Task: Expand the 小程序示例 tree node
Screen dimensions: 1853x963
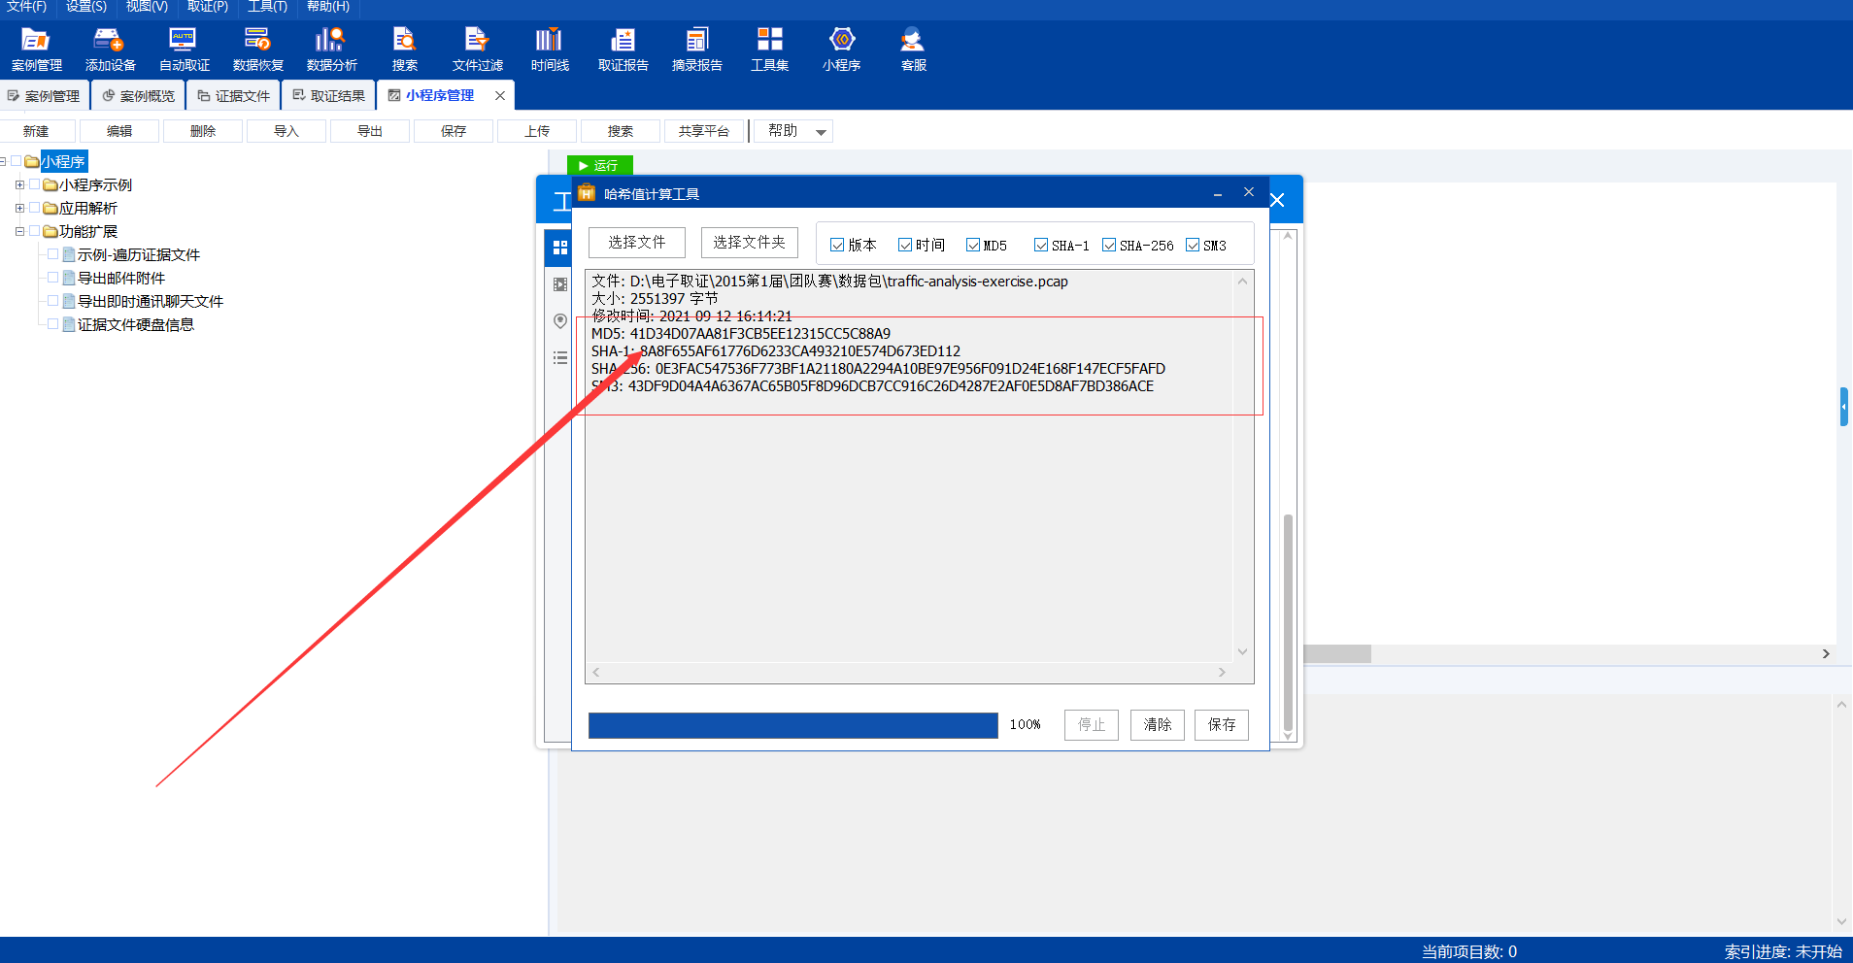Action: (19, 184)
